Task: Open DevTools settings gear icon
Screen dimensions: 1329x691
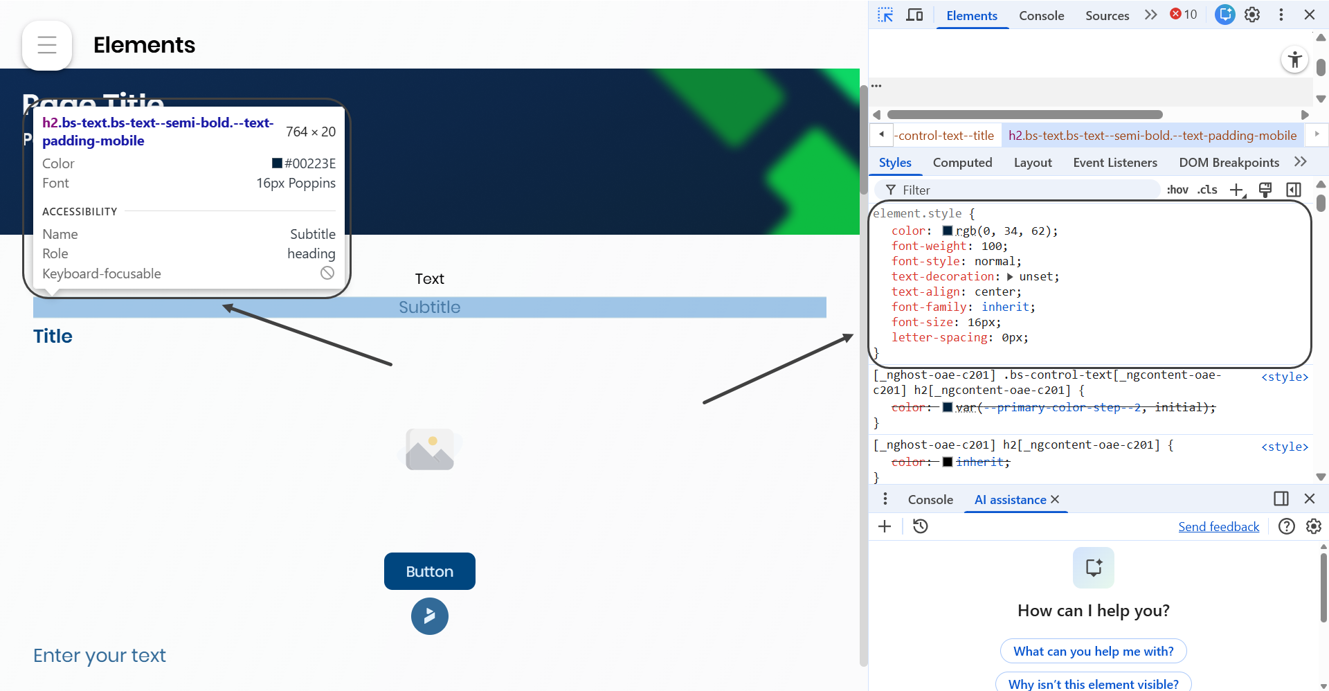Action: coord(1252,15)
